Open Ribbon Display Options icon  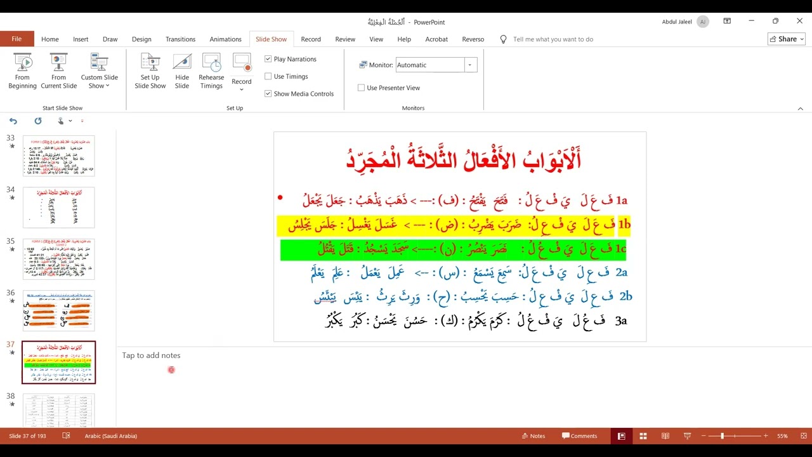pyautogui.click(x=728, y=21)
